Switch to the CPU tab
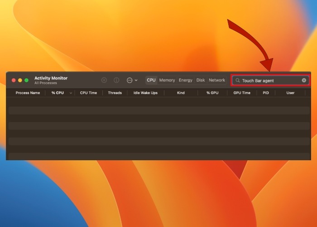Image resolution: width=317 pixels, height=227 pixels. (x=151, y=80)
